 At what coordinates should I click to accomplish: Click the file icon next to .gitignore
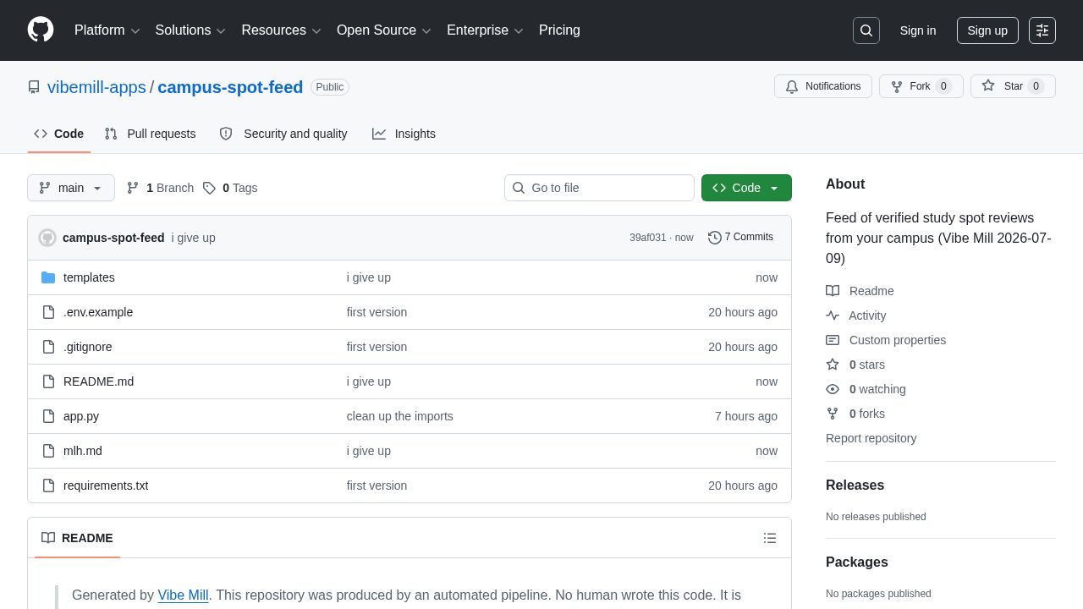pos(48,347)
